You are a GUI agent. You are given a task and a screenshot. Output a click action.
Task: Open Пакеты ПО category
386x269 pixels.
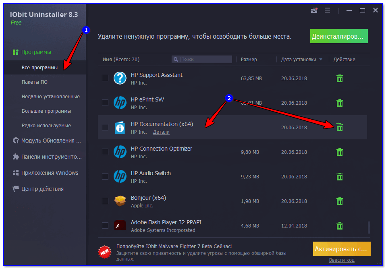pyautogui.click(x=35, y=82)
